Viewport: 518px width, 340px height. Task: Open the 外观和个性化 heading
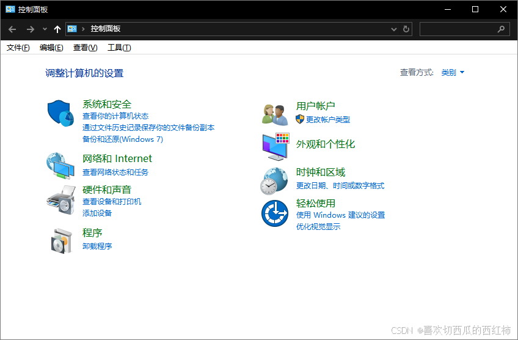pos(326,144)
